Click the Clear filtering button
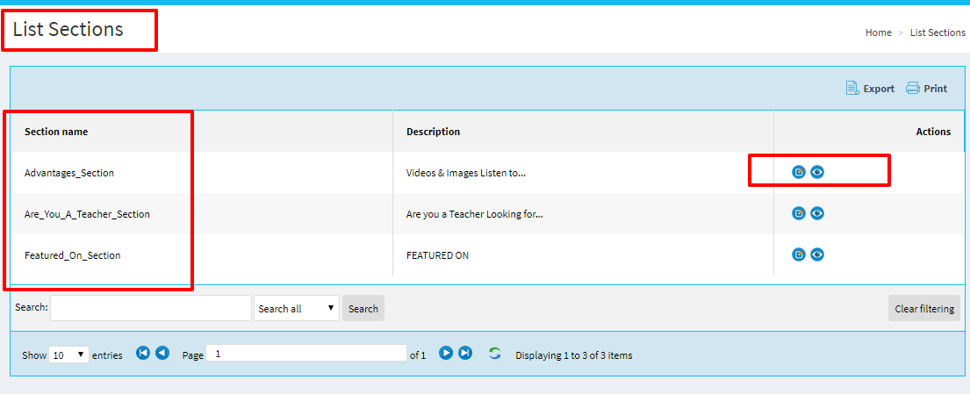Screen dimensions: 970x394 point(923,309)
